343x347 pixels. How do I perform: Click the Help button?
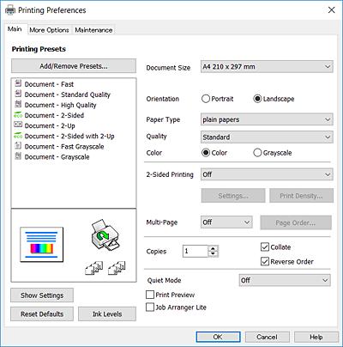(316, 337)
